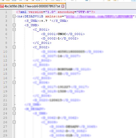The height and width of the screenshot is (138, 136).
Task: Select line 25 via its line number
Action: (x=5, y=118)
